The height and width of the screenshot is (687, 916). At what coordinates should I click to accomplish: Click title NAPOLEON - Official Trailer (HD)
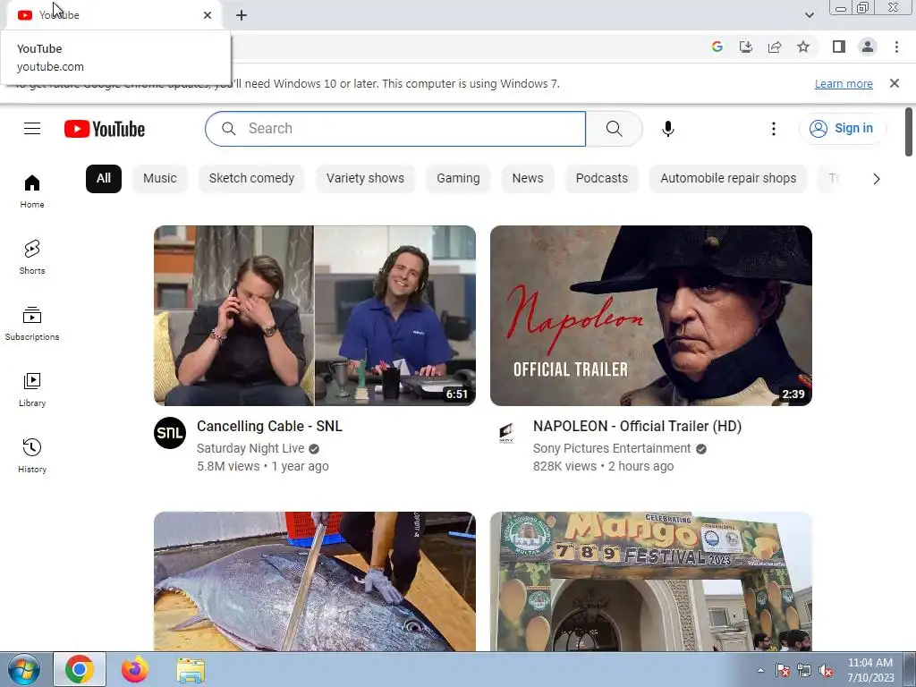tap(637, 426)
